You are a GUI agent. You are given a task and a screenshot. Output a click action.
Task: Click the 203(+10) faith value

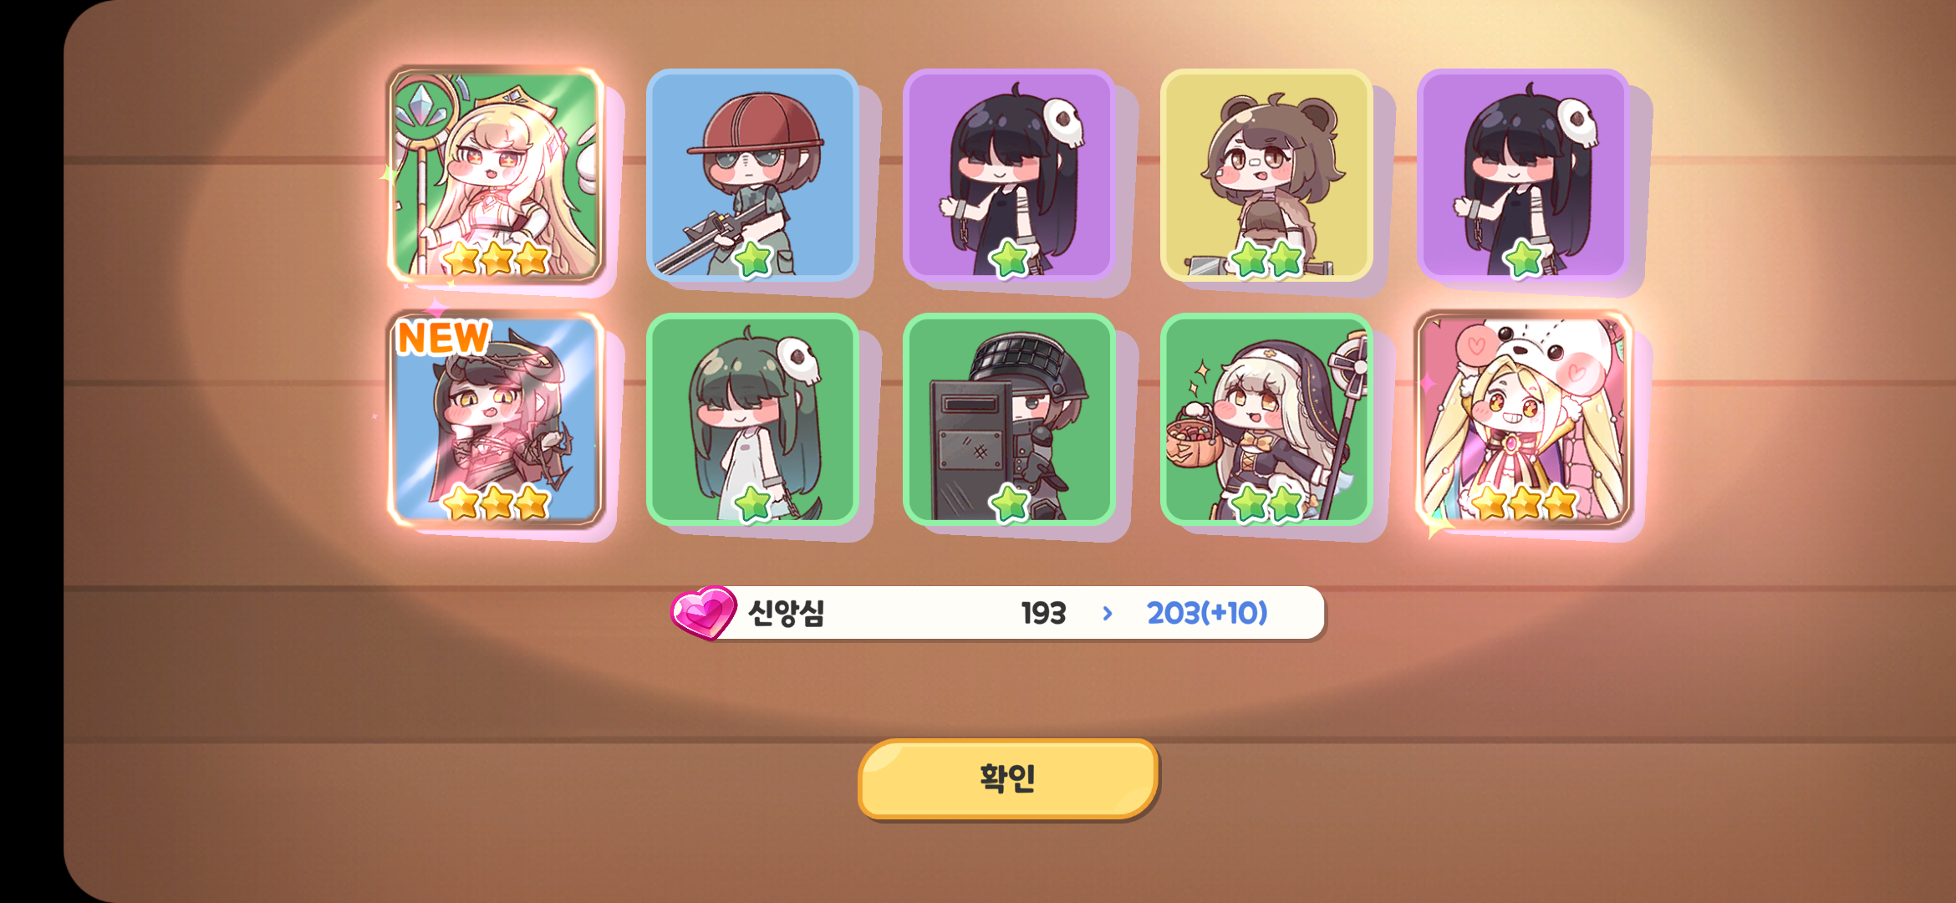coord(1207,613)
